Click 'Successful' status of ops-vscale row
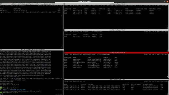This screenshot has width=169, height=95. [x=107, y=67]
